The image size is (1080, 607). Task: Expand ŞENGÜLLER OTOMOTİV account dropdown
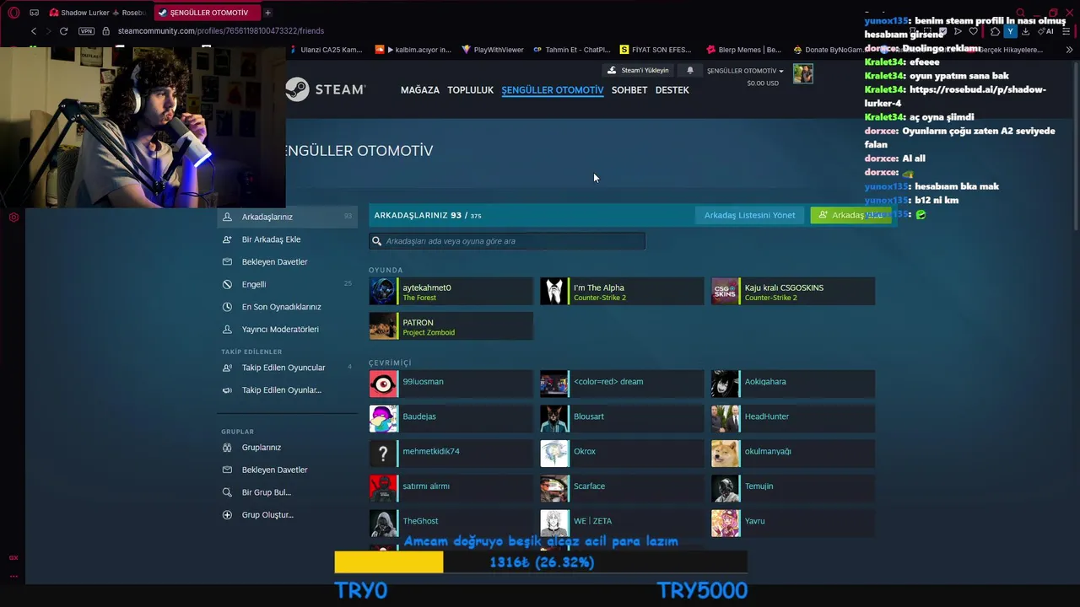pos(745,71)
